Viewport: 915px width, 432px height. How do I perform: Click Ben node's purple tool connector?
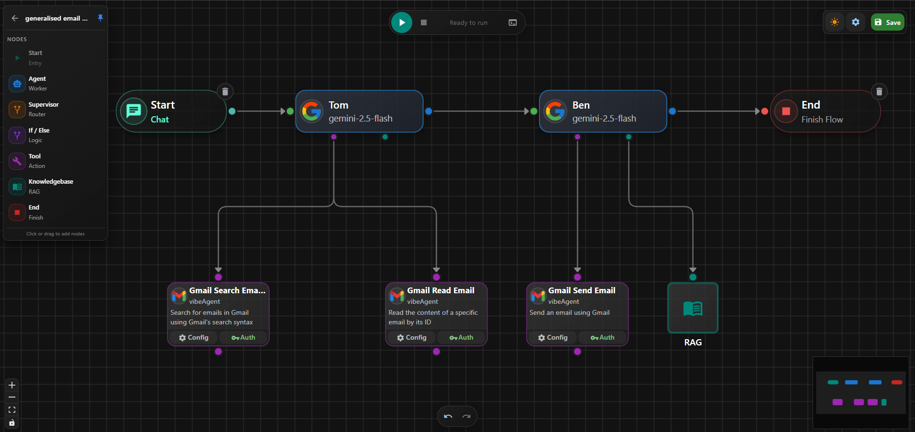point(577,137)
